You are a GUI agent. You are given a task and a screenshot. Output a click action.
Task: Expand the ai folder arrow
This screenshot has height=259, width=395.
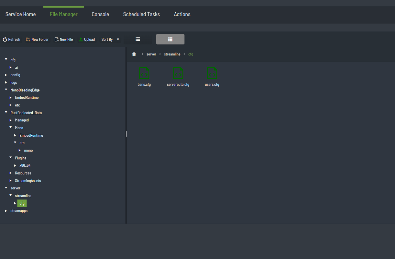[11, 67]
